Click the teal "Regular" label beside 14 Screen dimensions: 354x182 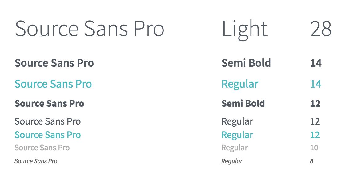pyautogui.click(x=240, y=84)
